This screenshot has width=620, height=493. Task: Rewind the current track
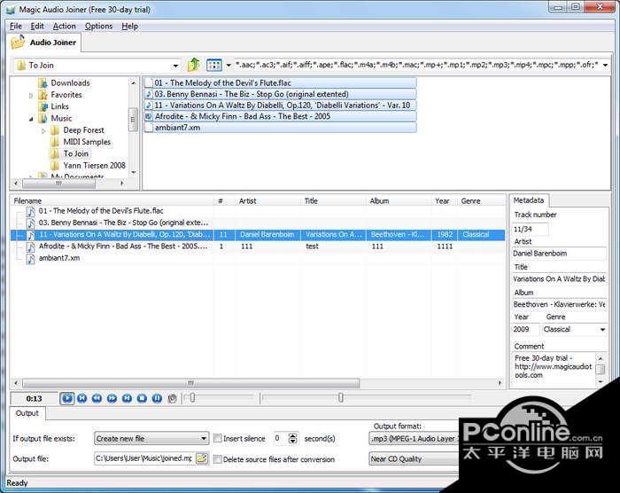tap(97, 398)
